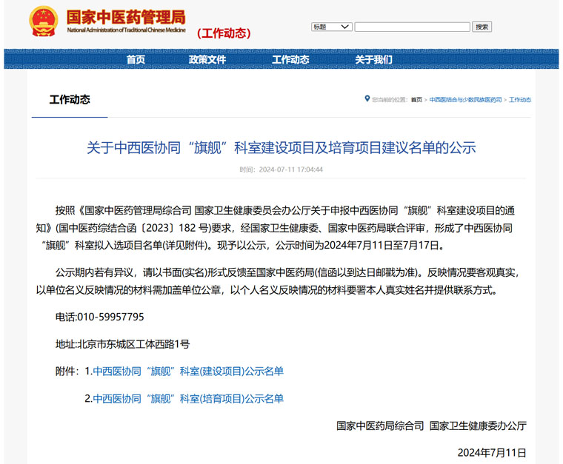Open attachment 1 建设项目 公示名单
563x464 pixels.
pos(188,371)
